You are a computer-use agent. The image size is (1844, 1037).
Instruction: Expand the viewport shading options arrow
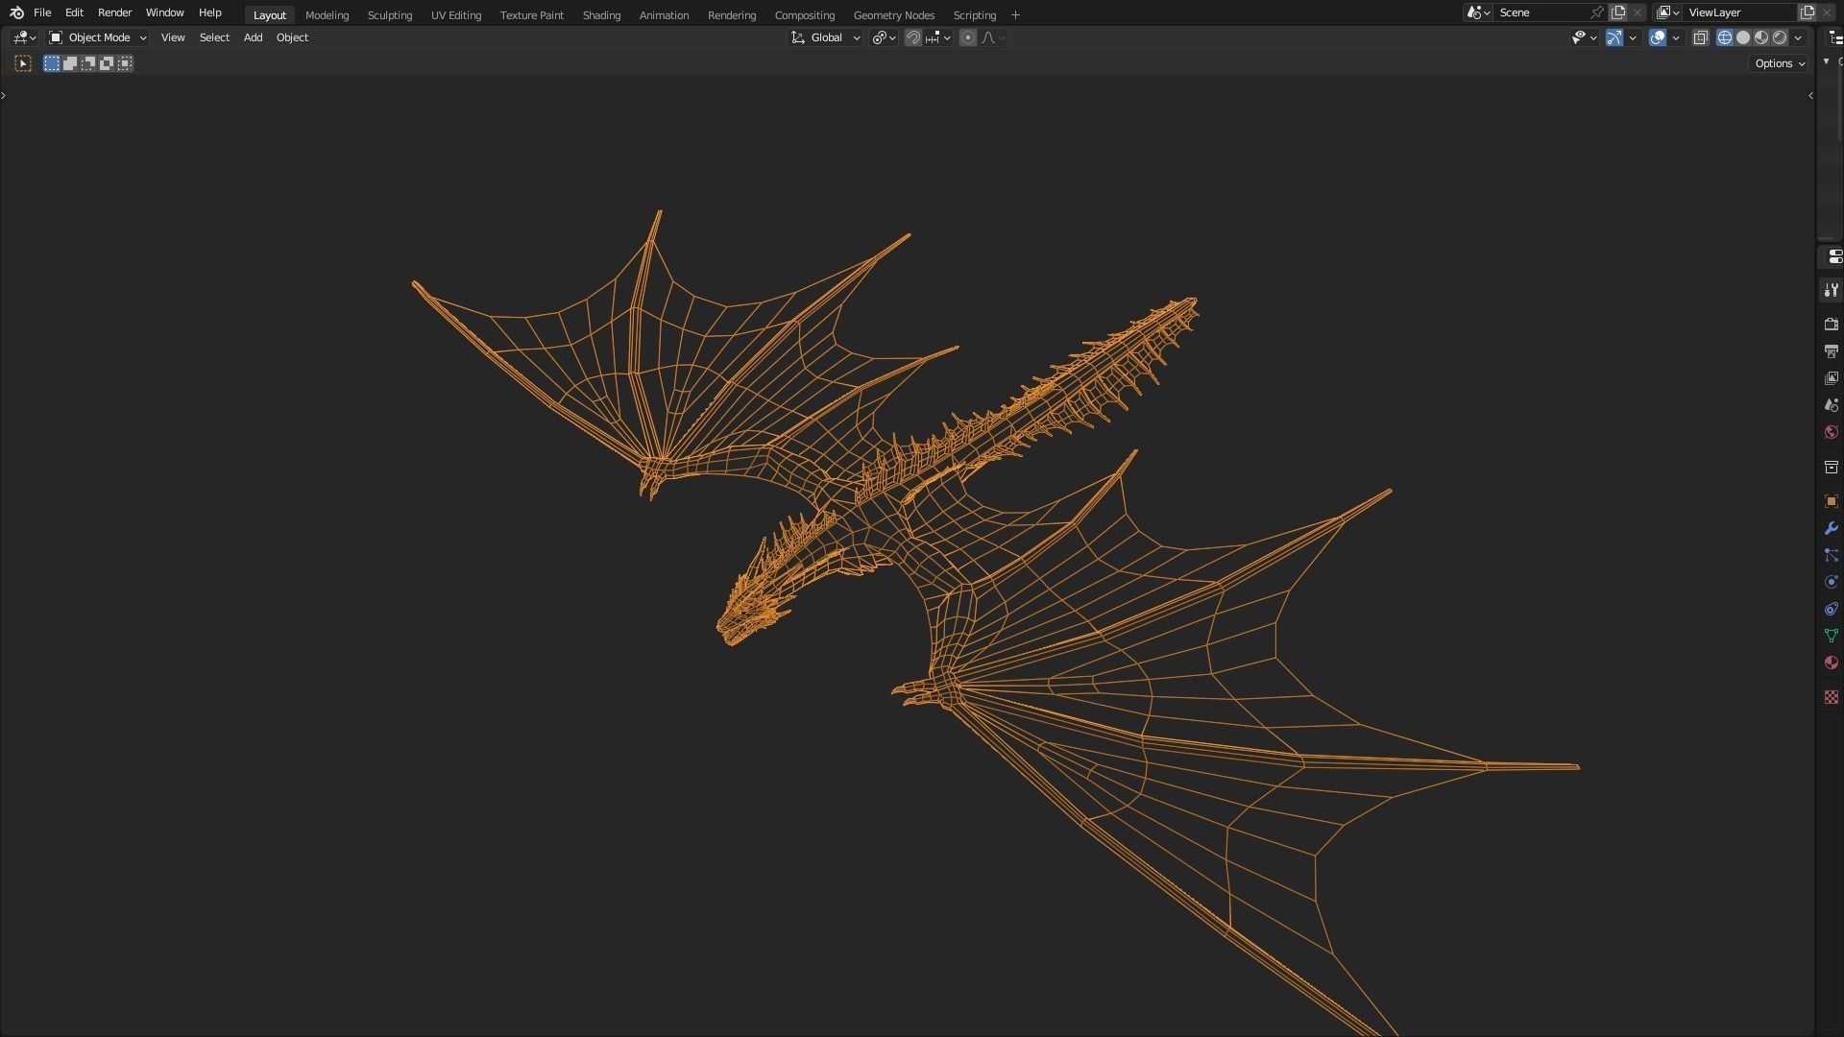[x=1798, y=37]
